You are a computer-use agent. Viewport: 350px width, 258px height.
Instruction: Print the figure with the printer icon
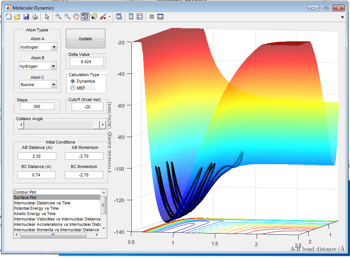(35, 16)
